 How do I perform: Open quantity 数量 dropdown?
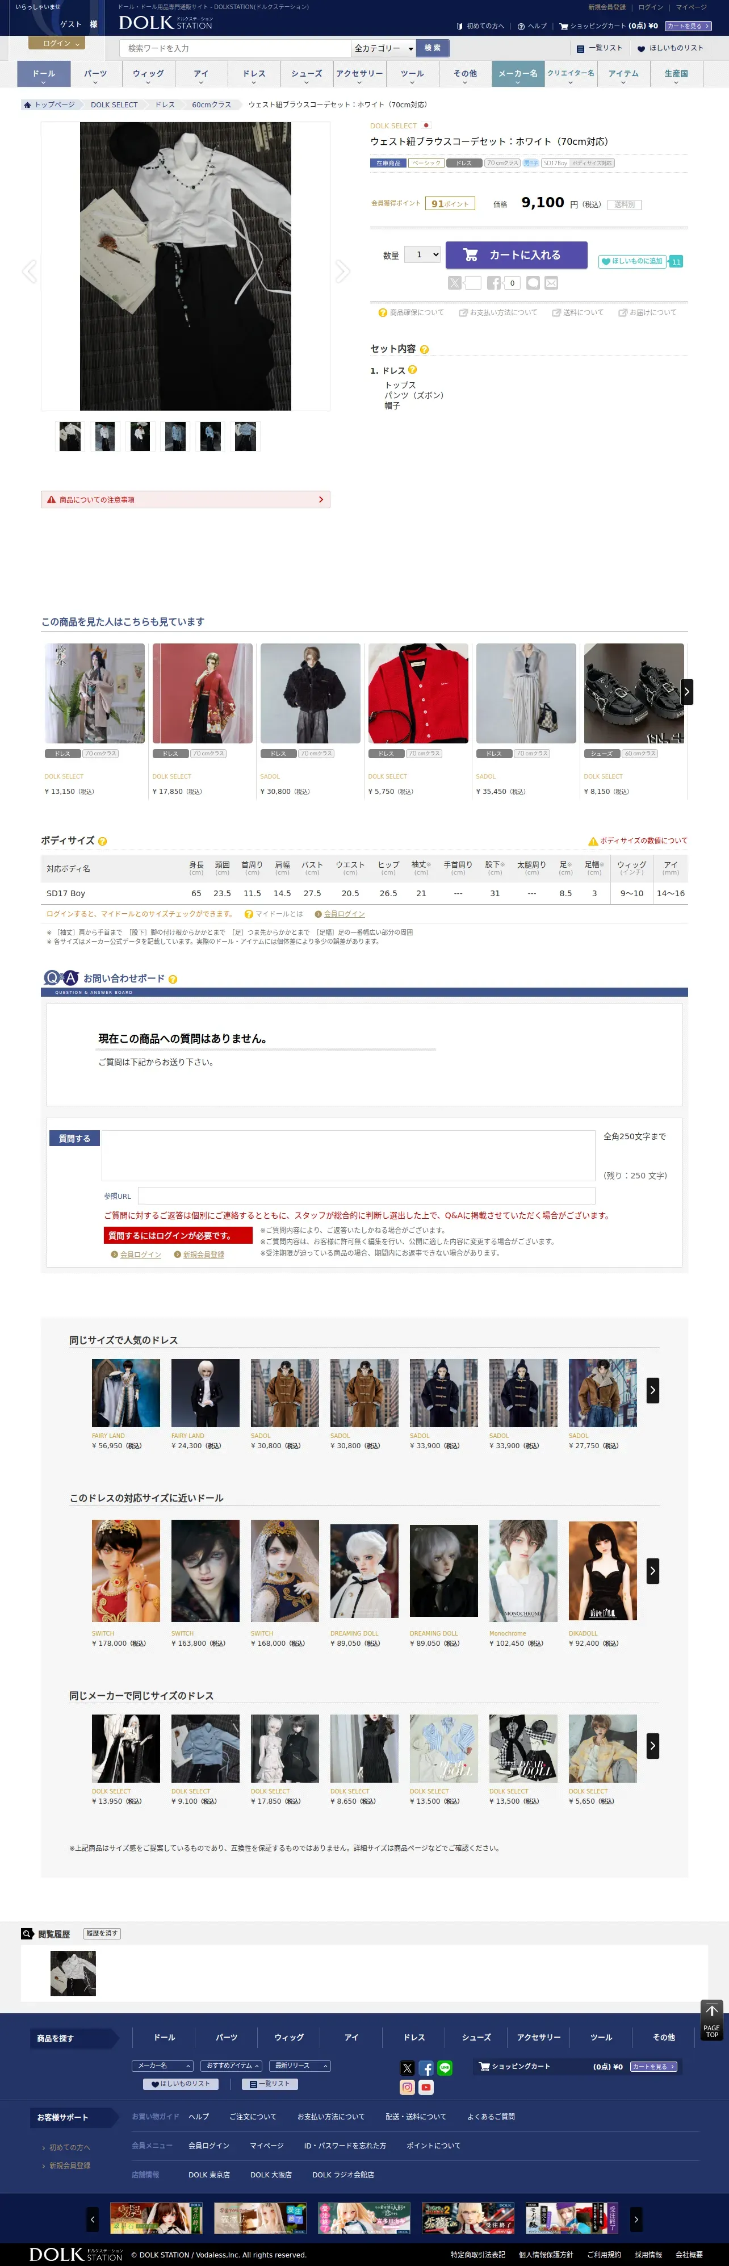[422, 255]
